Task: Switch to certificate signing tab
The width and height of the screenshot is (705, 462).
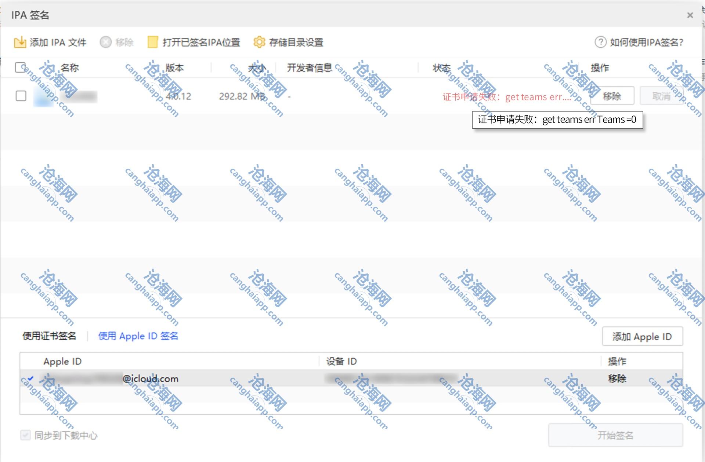Action: [49, 336]
